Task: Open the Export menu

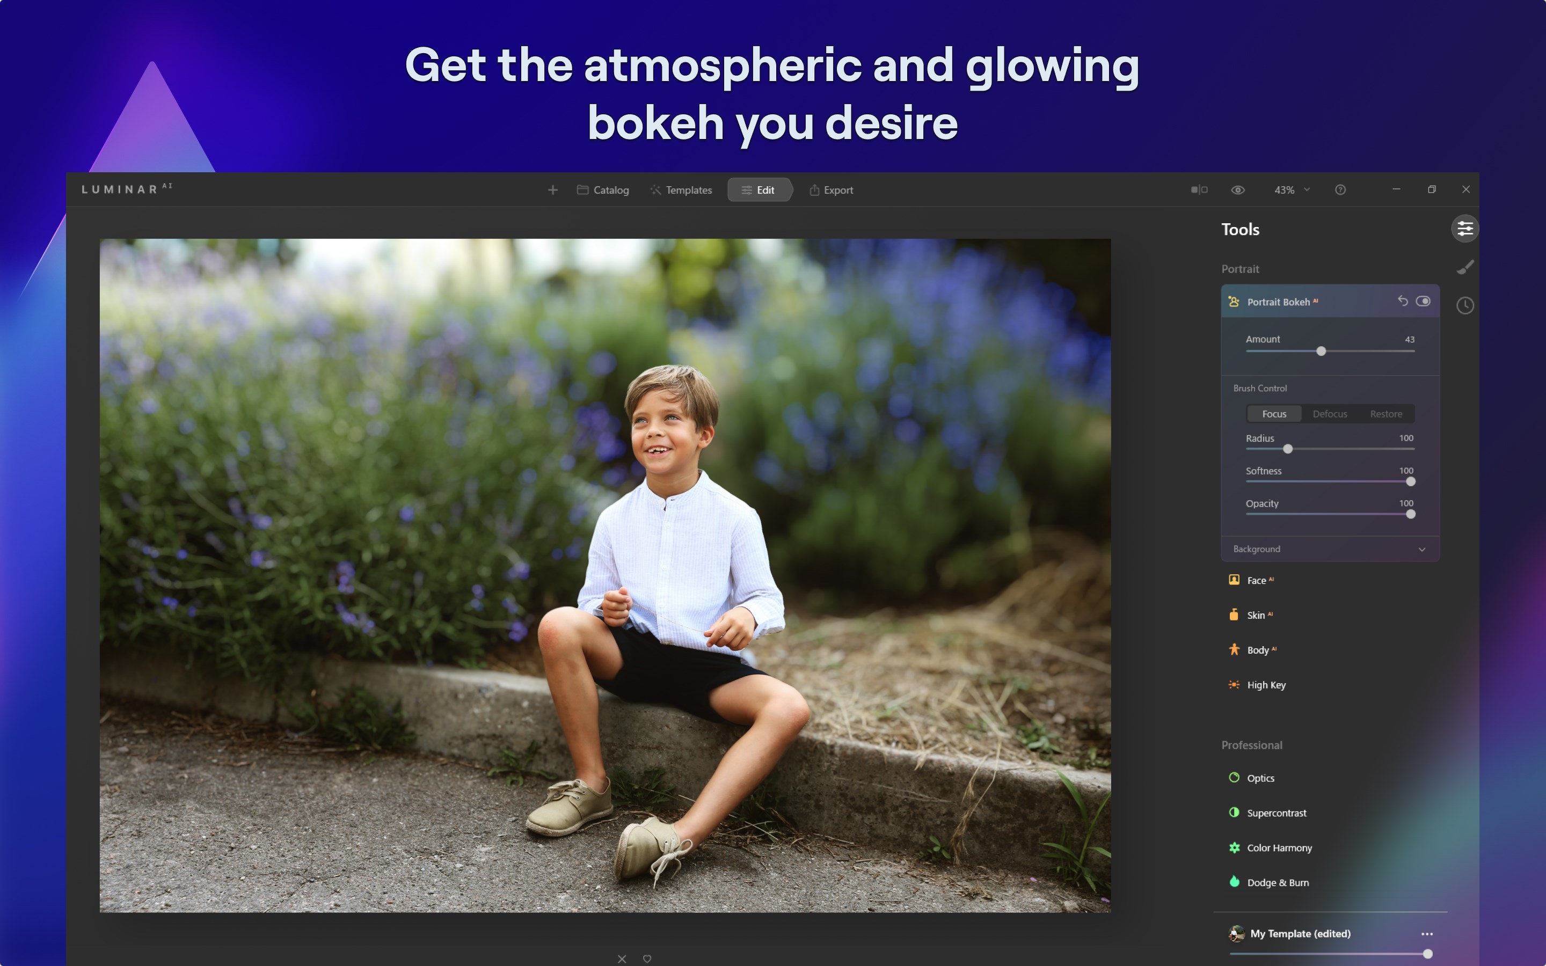Action: [x=832, y=189]
